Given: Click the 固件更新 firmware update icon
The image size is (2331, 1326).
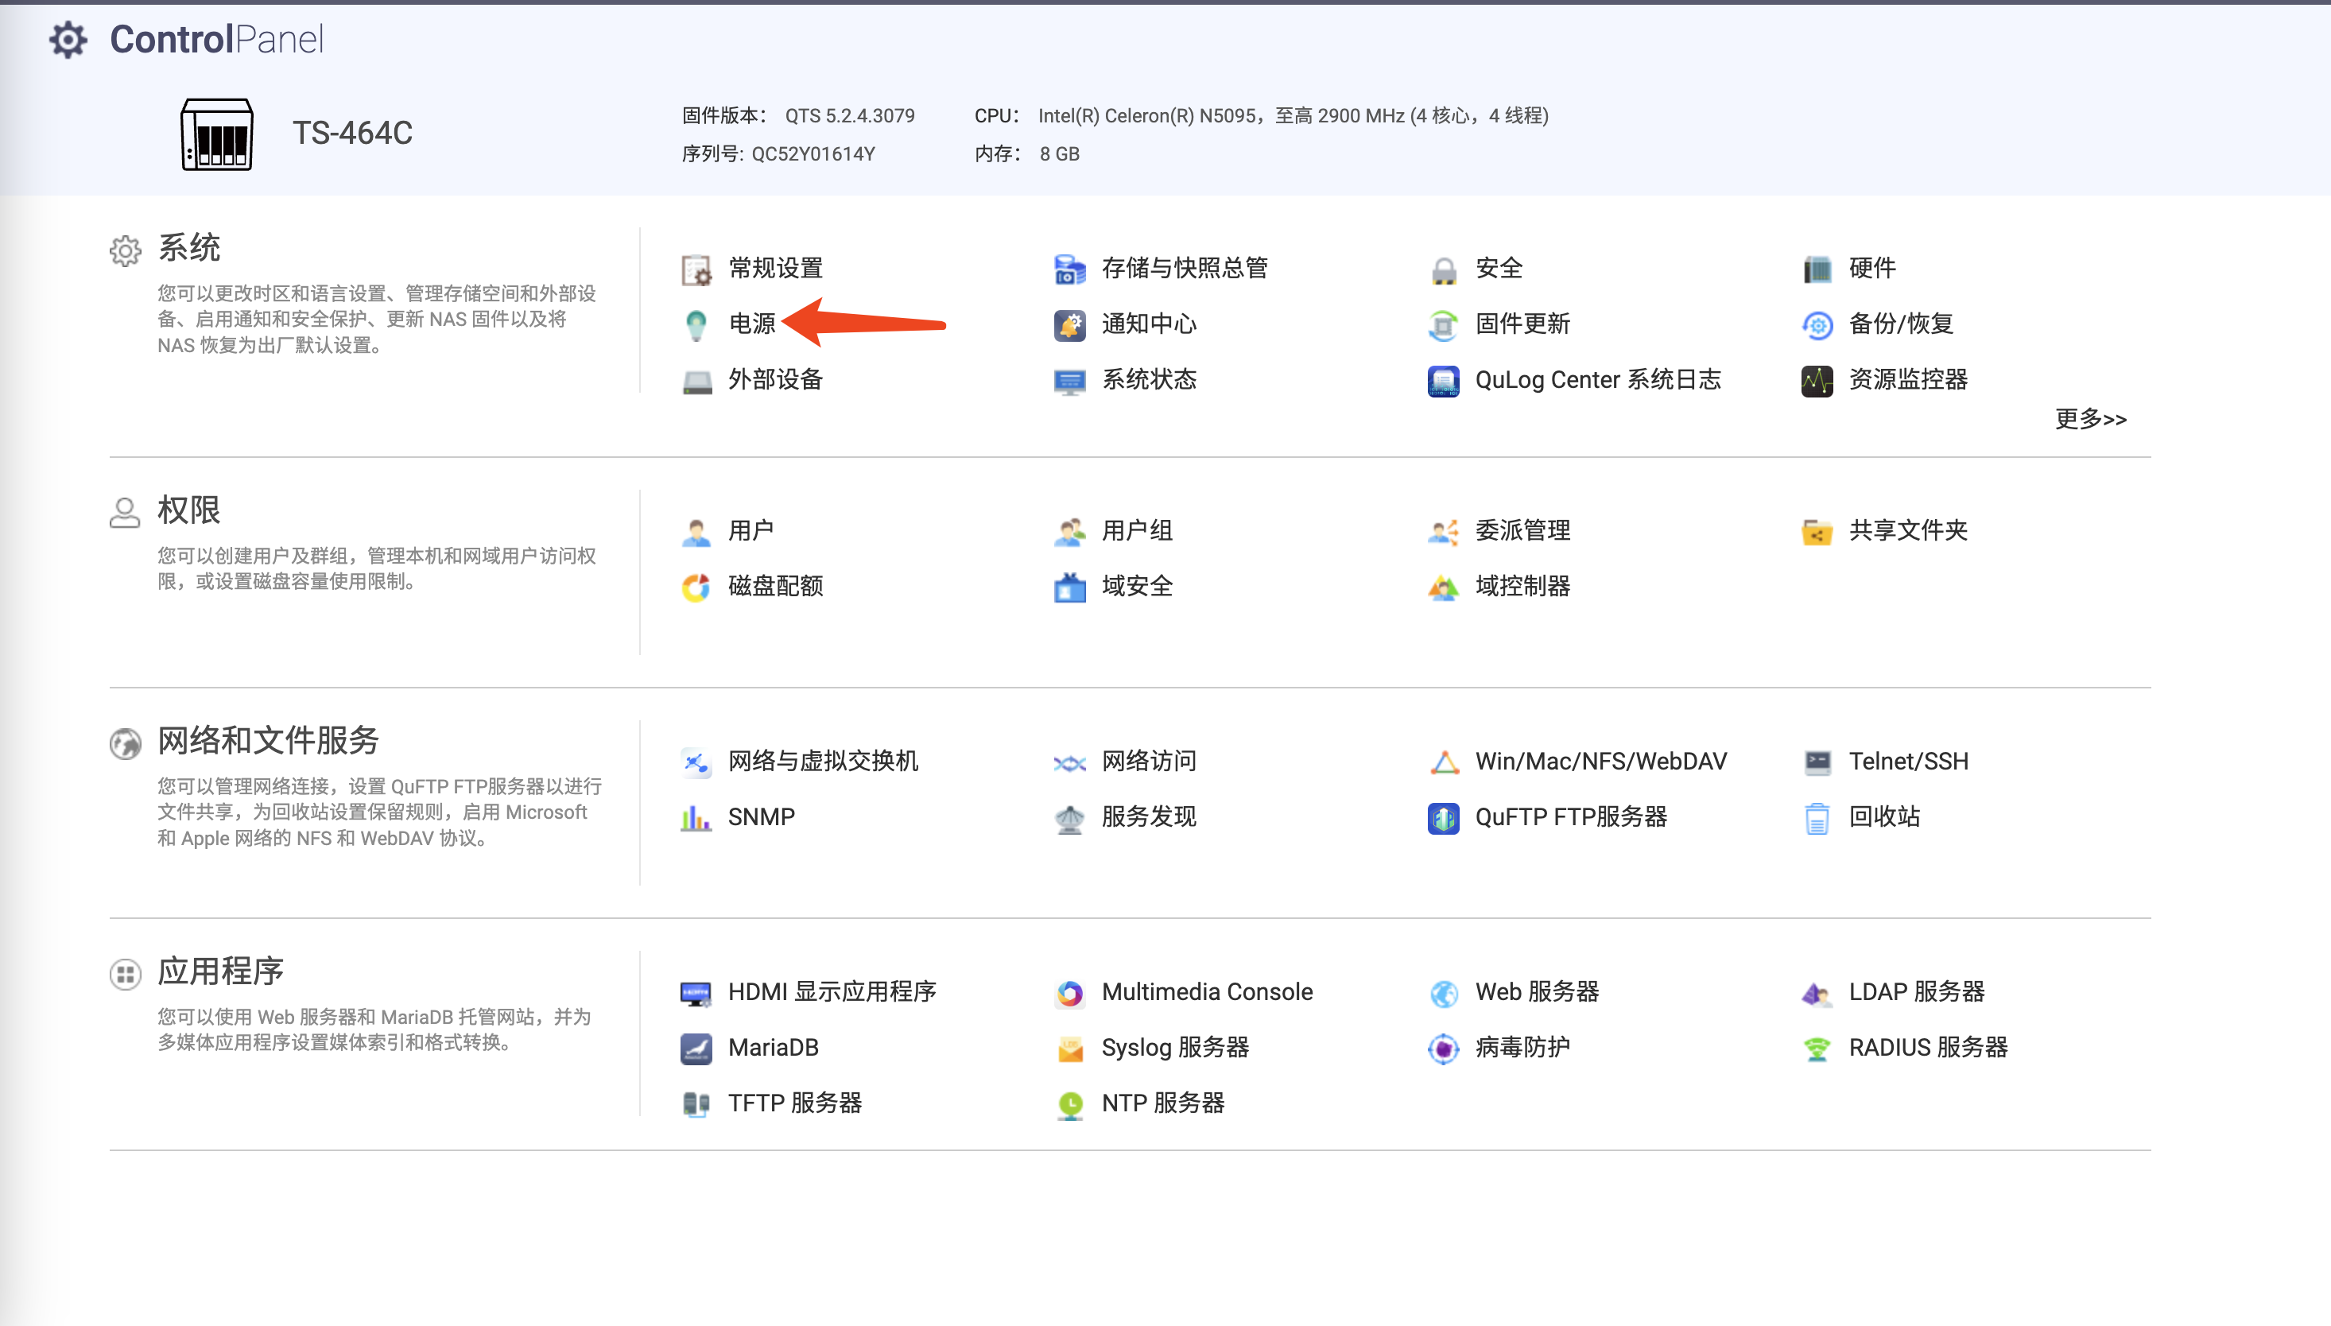Looking at the screenshot, I should point(1443,324).
